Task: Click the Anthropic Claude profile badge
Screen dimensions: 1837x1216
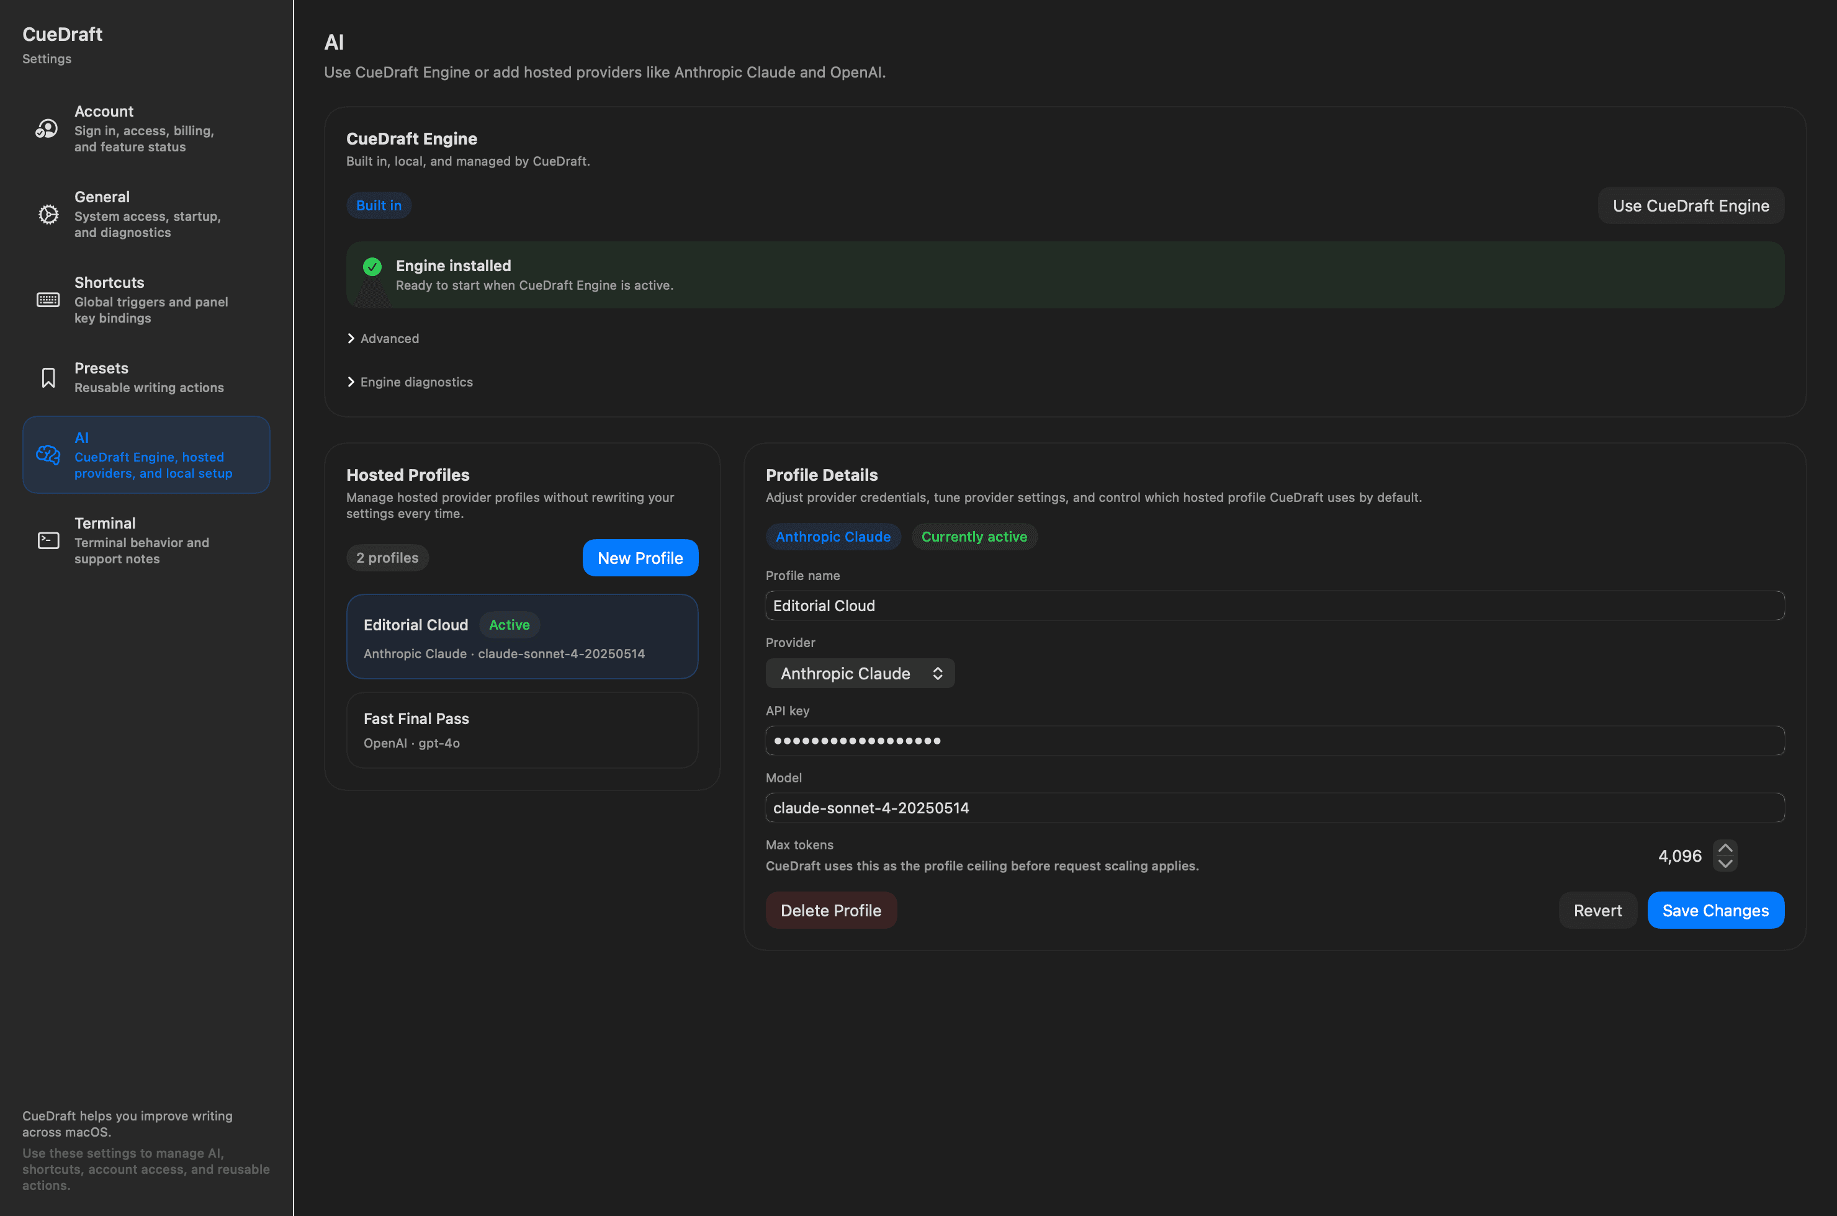Action: pyautogui.click(x=833, y=536)
